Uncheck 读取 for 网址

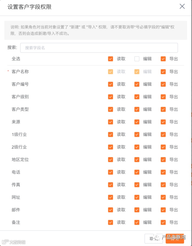click(x=110, y=197)
